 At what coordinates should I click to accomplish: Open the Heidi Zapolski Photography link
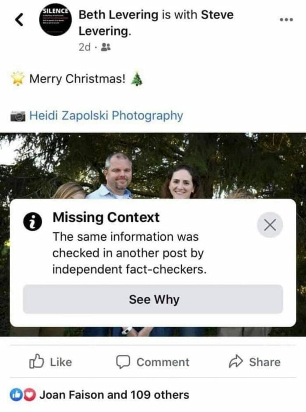click(x=106, y=116)
